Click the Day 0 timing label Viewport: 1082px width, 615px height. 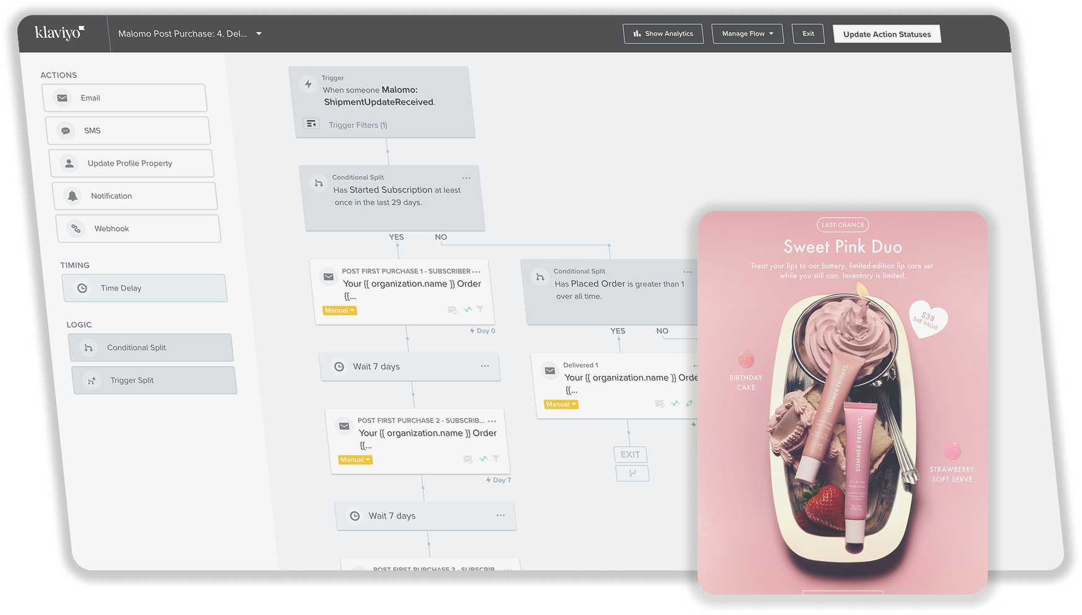[x=482, y=331]
